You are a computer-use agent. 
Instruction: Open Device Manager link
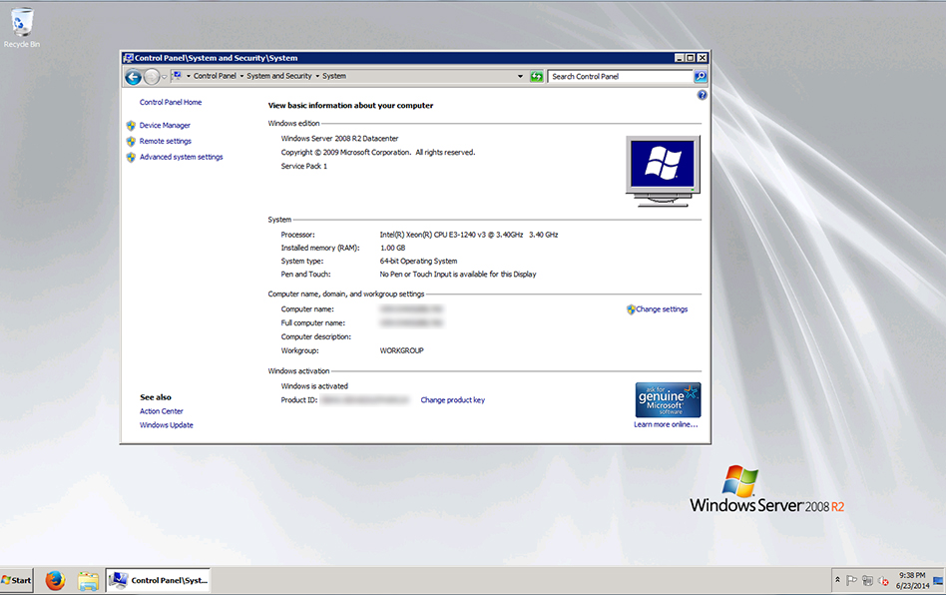[x=165, y=126]
